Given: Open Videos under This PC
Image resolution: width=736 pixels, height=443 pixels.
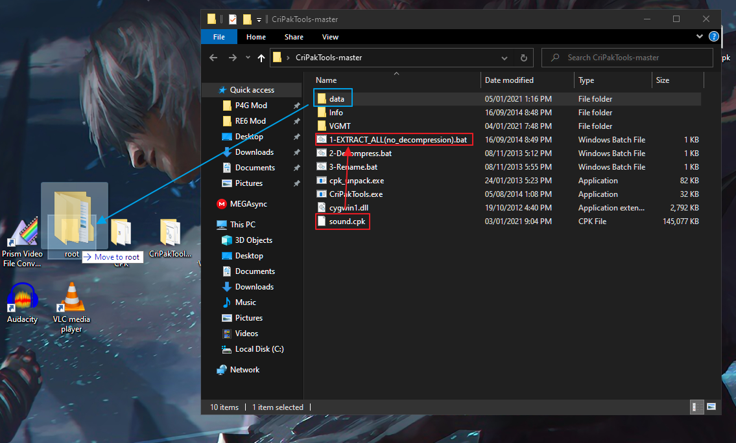Looking at the screenshot, I should click(246, 334).
